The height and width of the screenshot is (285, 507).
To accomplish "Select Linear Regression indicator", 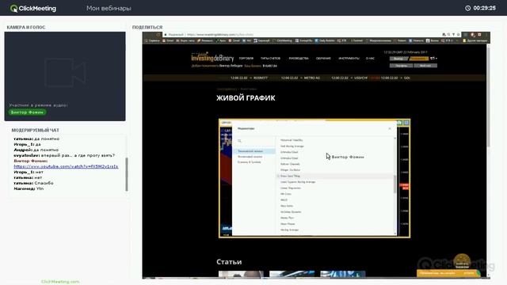I will pos(291,188).
